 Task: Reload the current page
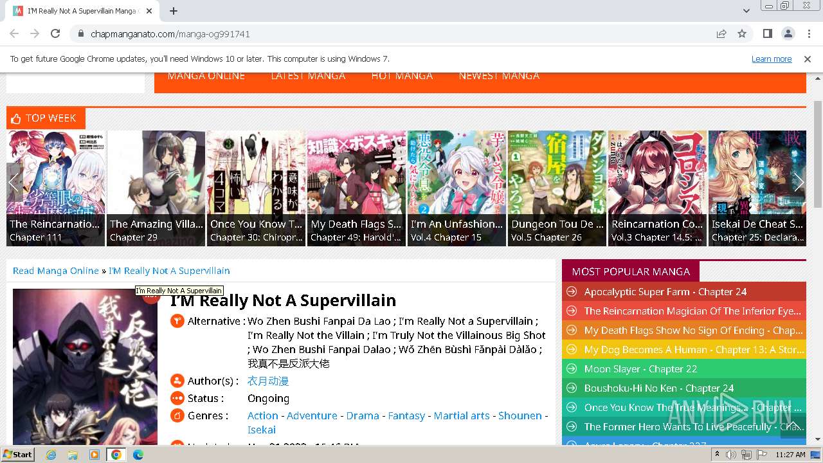point(55,33)
